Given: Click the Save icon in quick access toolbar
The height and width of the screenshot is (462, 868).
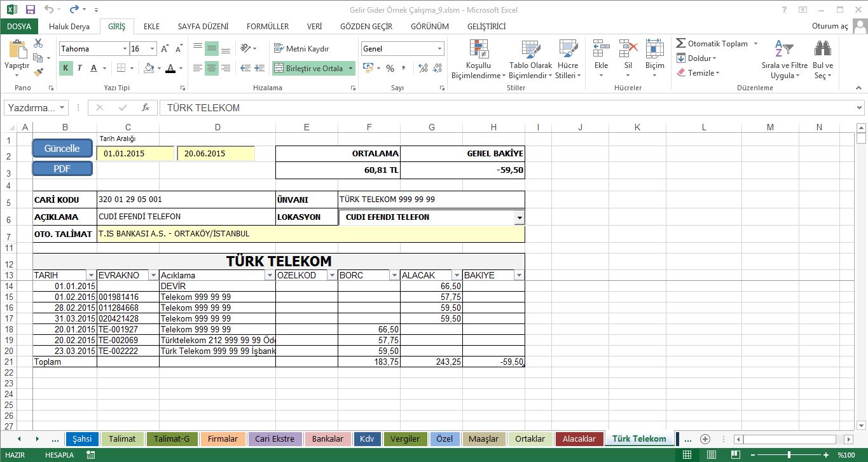Looking at the screenshot, I should pyautogui.click(x=30, y=10).
